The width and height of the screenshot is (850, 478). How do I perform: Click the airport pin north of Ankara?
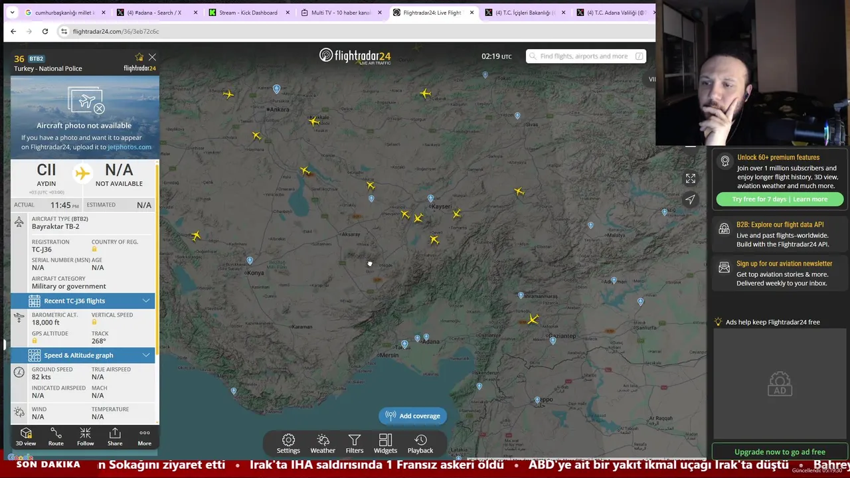[x=276, y=89]
